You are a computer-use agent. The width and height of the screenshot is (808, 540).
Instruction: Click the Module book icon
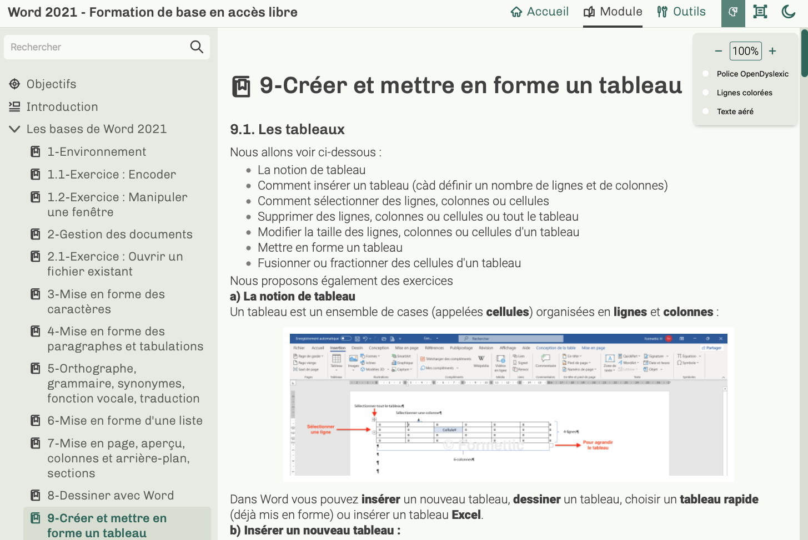tap(589, 12)
